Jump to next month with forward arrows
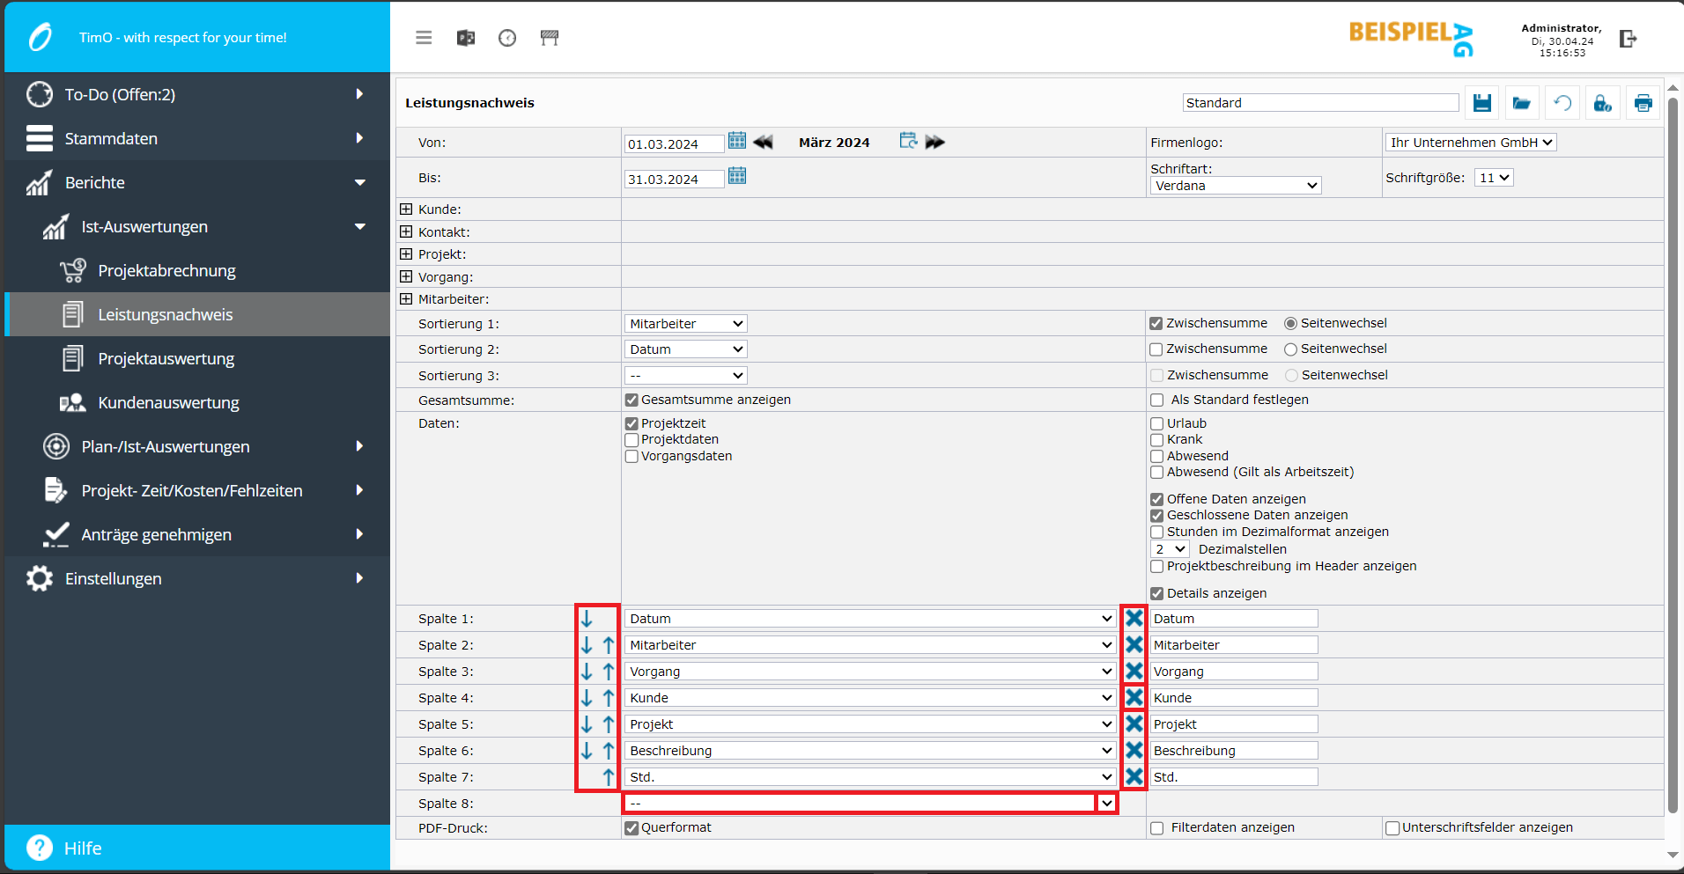Viewport: 1684px width, 874px height. coord(934,142)
